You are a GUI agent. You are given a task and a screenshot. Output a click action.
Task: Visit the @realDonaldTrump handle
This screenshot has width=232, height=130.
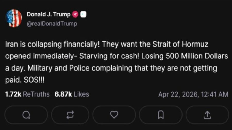52,24
